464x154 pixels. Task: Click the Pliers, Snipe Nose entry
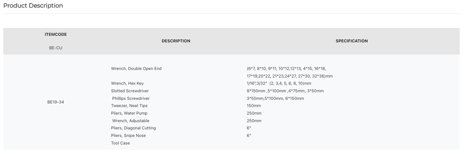(128, 136)
